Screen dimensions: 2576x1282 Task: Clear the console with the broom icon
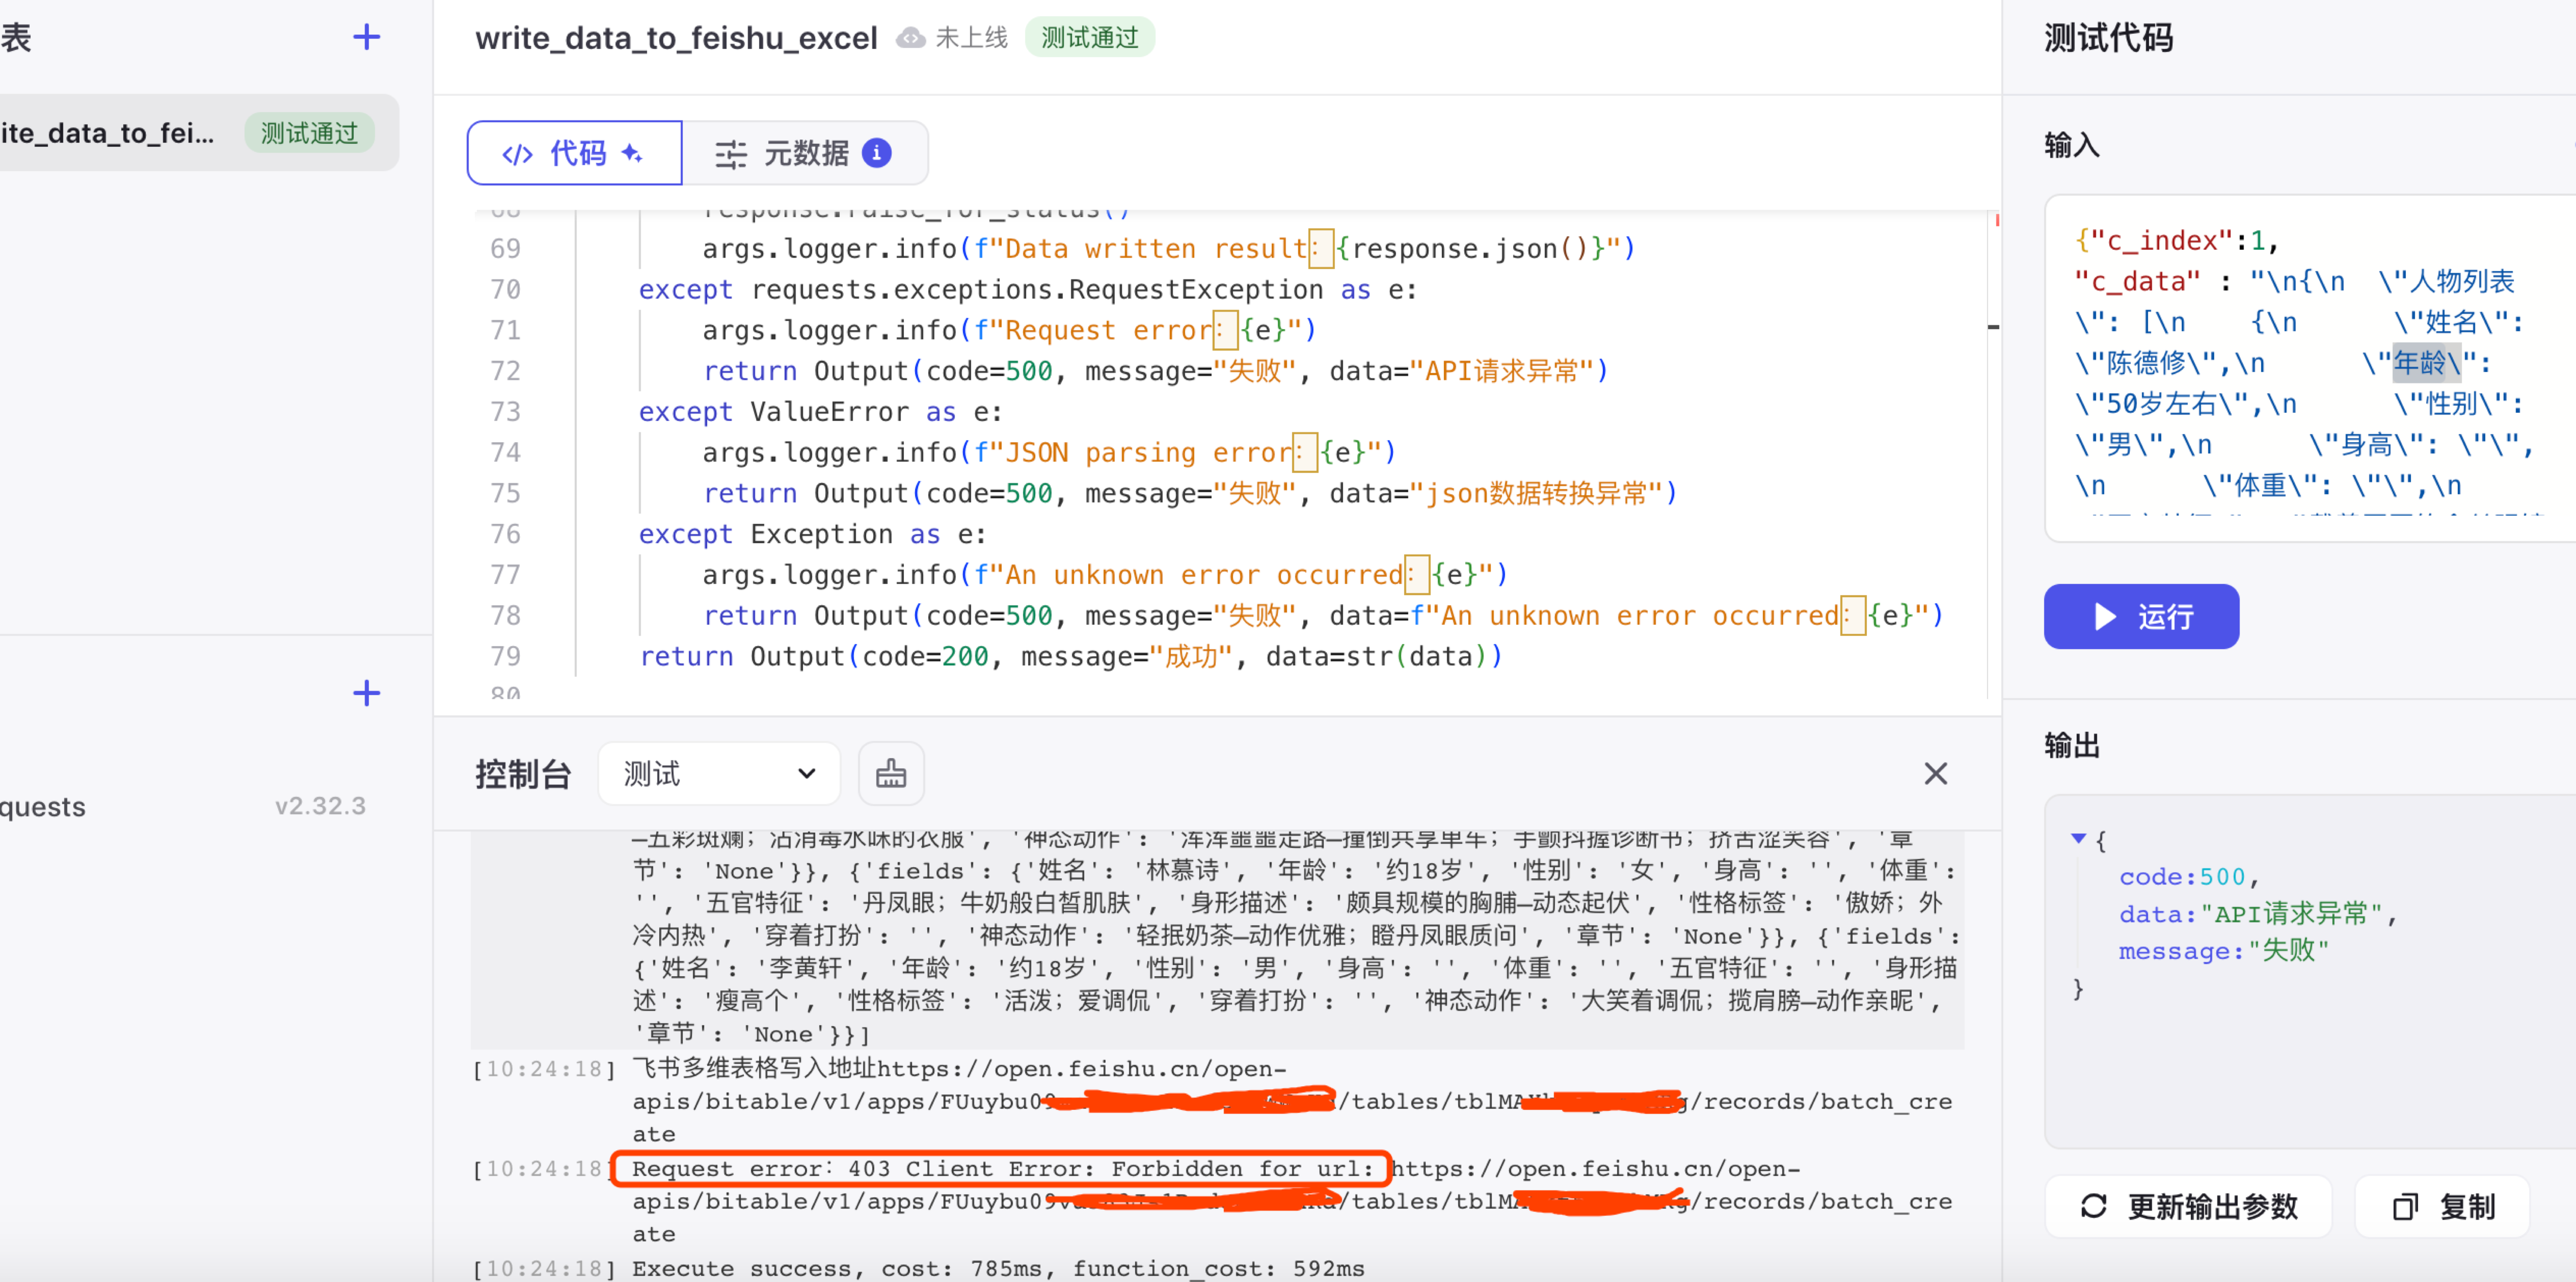pos(890,773)
